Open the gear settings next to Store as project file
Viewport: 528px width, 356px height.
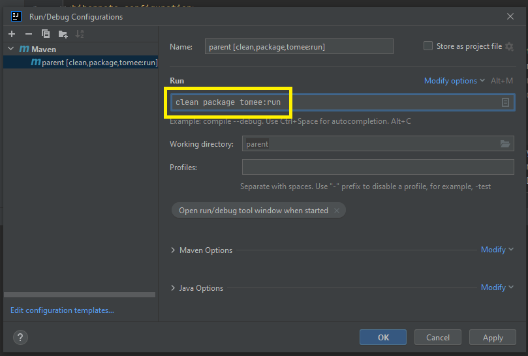[x=510, y=46]
